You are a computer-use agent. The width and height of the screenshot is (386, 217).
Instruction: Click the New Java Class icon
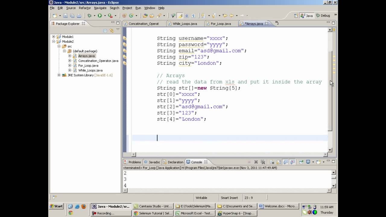coord(131,16)
